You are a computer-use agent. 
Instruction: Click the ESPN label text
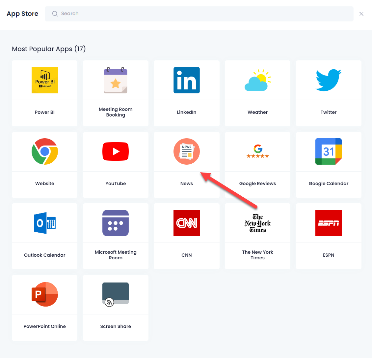click(x=328, y=255)
